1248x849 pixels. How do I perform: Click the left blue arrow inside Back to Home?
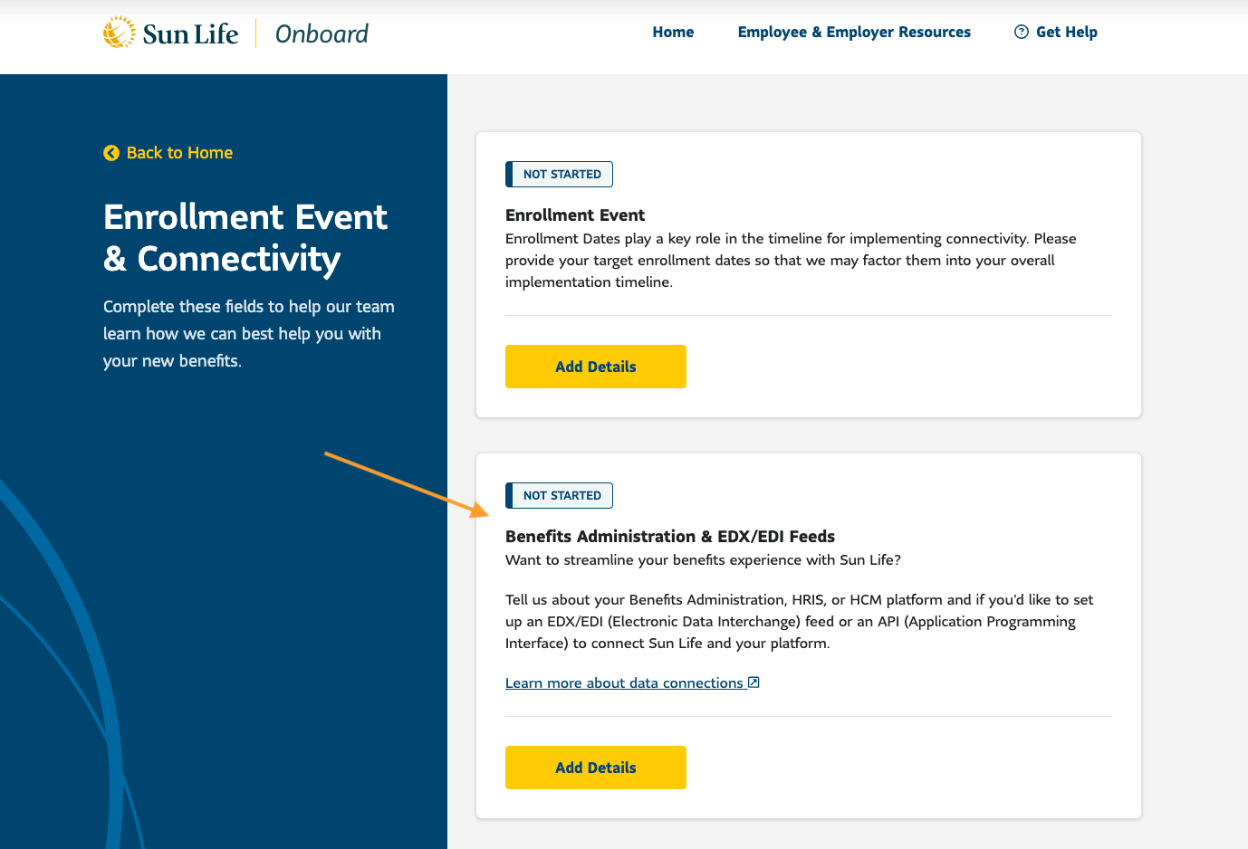click(110, 153)
